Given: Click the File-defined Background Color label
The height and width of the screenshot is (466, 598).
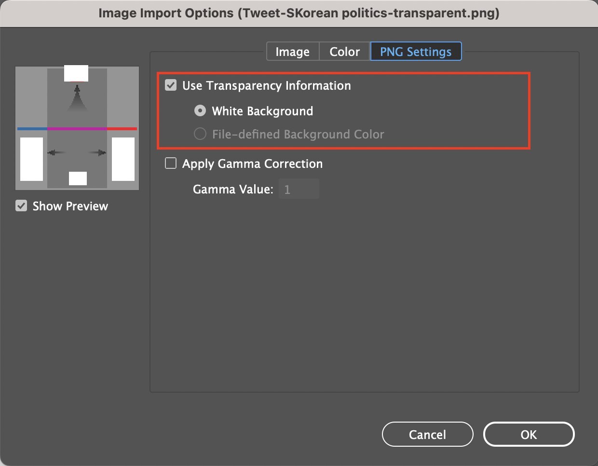Looking at the screenshot, I should (298, 134).
